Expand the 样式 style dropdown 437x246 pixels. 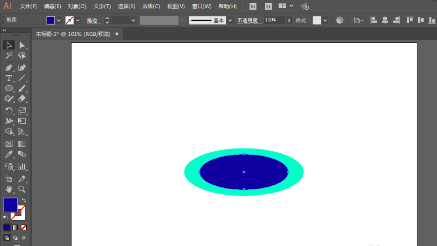[325, 20]
